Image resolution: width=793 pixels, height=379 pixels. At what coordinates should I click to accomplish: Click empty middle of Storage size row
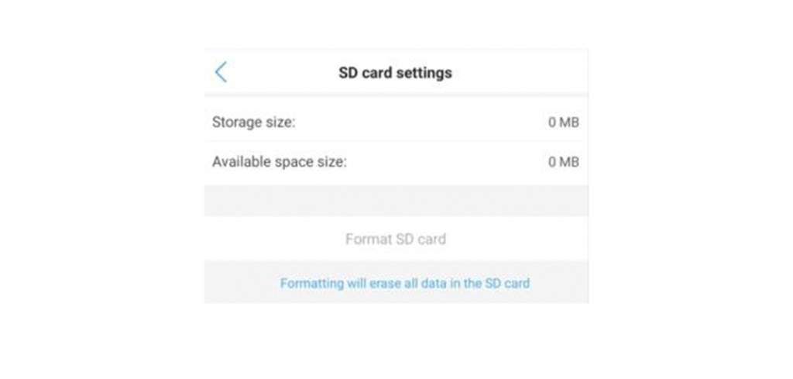(x=418, y=122)
